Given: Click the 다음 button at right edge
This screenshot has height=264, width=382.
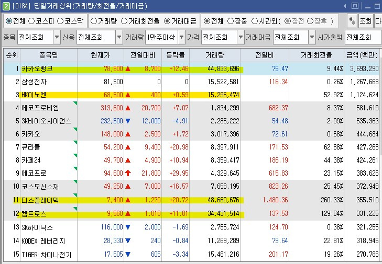Looking at the screenshot, I should [x=378, y=21].
